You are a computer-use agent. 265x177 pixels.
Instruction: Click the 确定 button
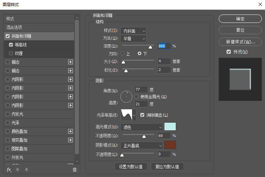(x=240, y=19)
